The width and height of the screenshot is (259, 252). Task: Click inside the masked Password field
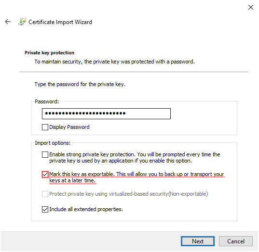coord(106,113)
